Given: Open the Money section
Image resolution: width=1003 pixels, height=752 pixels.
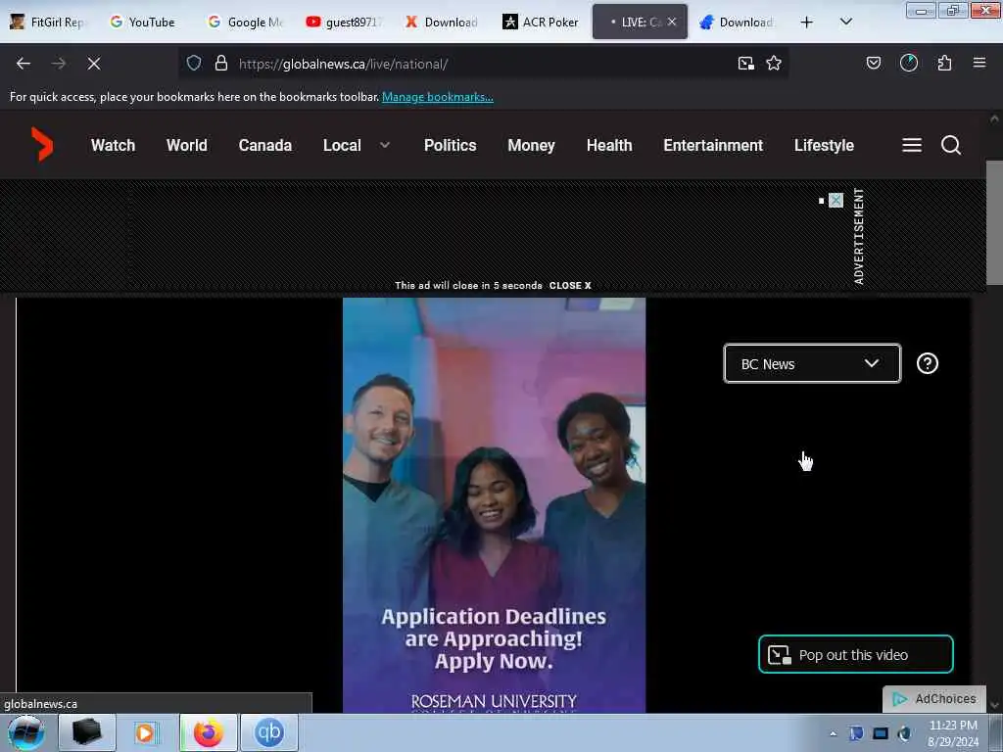Looking at the screenshot, I should tap(532, 145).
